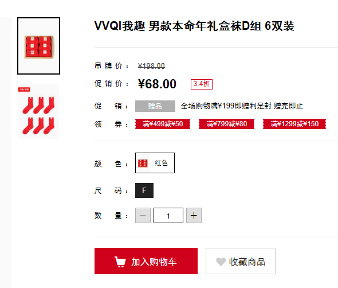Decrease quantity with the minus button
Viewport: 338px width, 288px height.
143,216
